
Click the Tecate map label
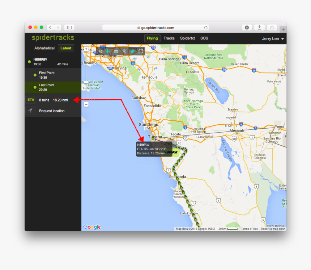(176, 134)
